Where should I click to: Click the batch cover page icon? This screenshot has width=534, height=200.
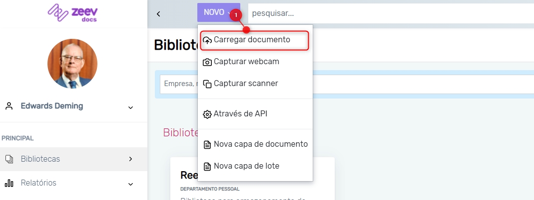[207, 167]
